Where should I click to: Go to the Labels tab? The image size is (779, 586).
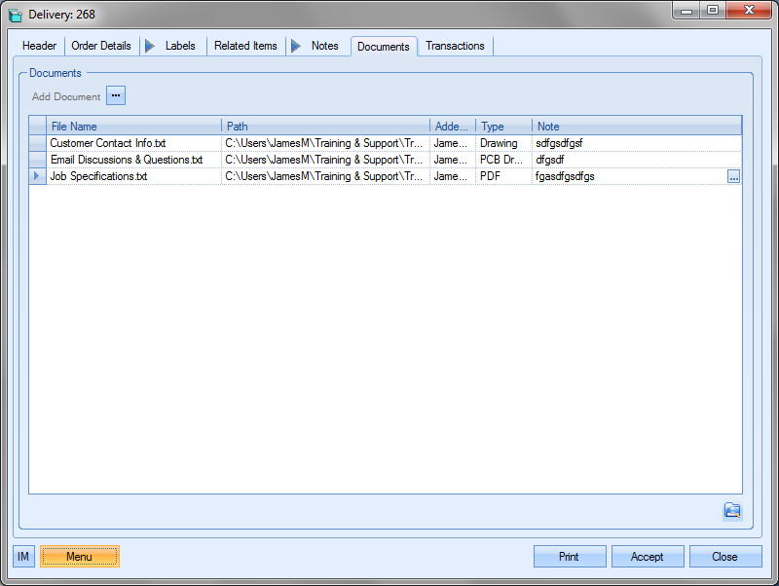pos(180,46)
